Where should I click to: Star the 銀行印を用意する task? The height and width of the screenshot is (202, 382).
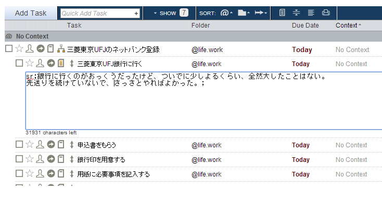pyautogui.click(x=30, y=159)
